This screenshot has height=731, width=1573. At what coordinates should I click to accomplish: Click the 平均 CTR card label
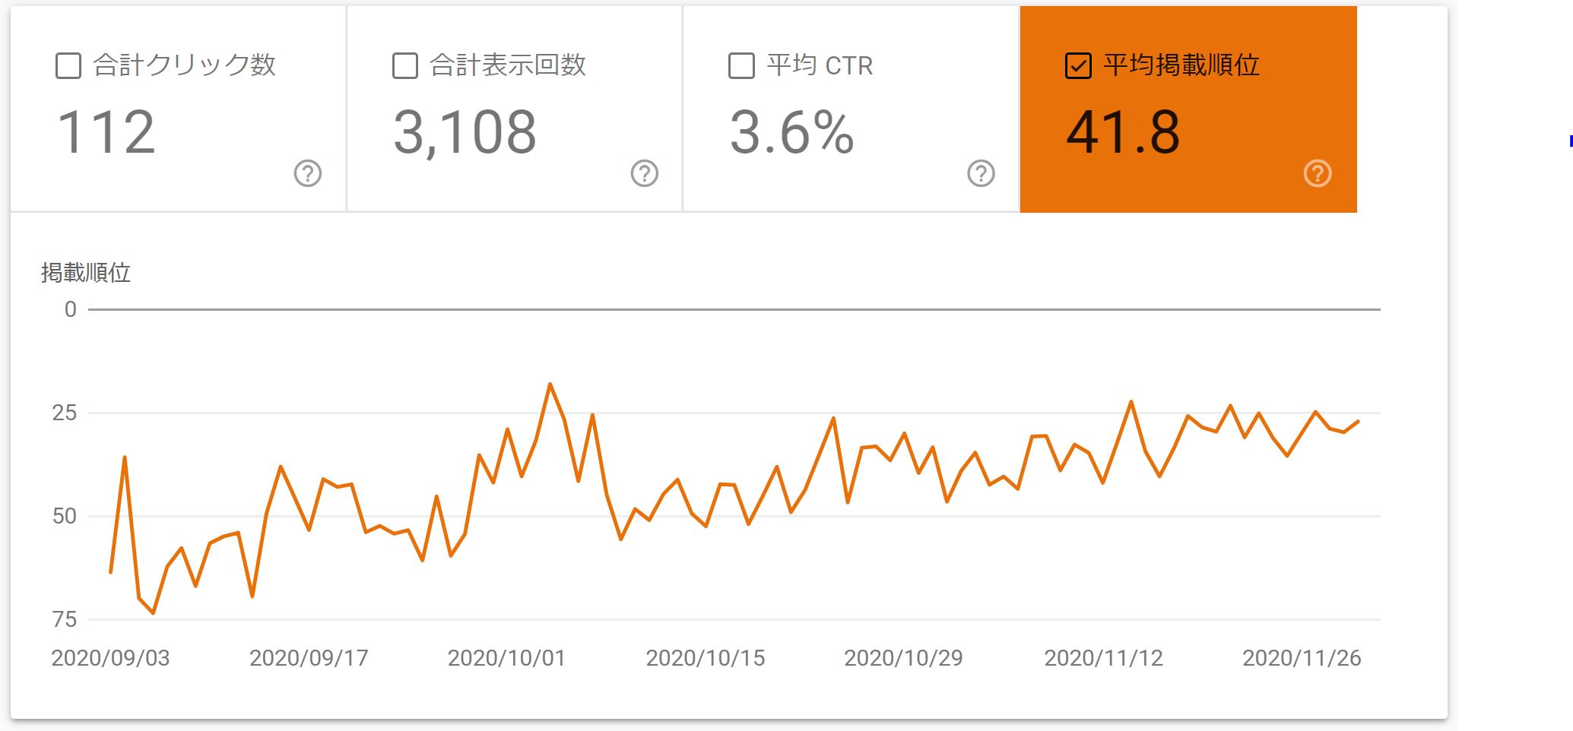point(820,65)
